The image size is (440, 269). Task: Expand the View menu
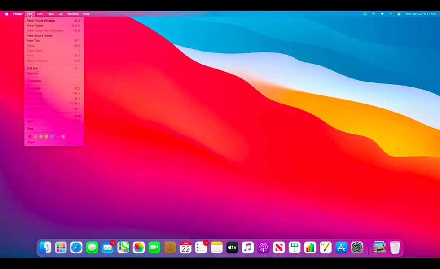pos(50,14)
